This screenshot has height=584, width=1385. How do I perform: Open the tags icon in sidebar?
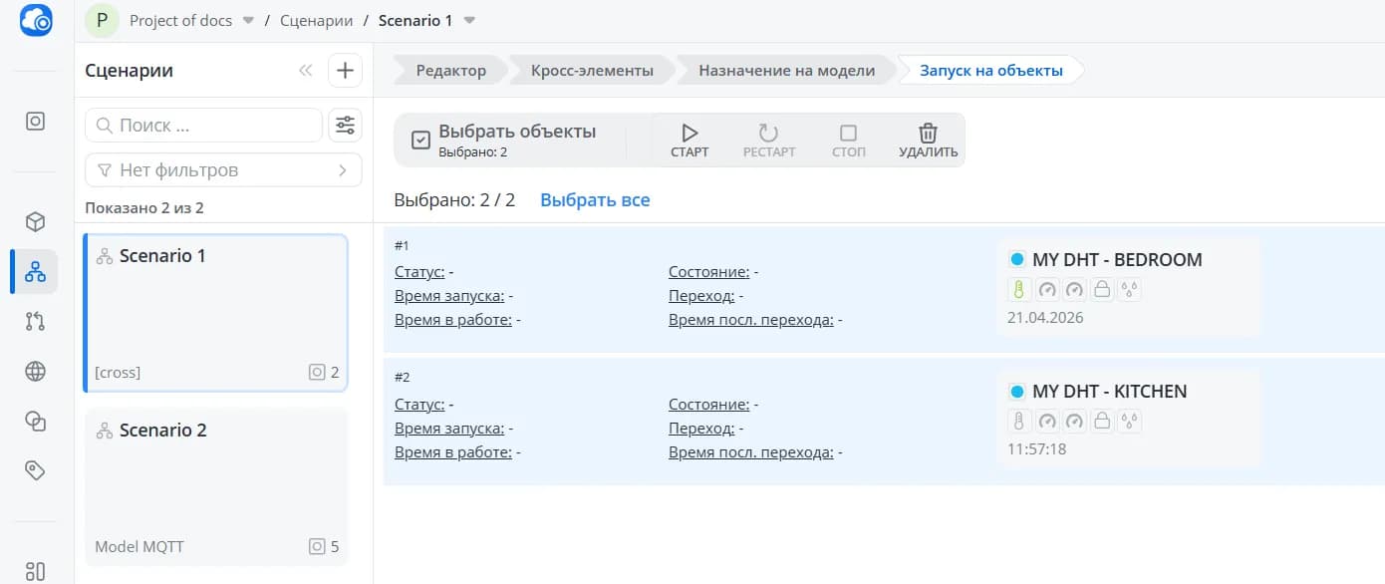tap(35, 471)
